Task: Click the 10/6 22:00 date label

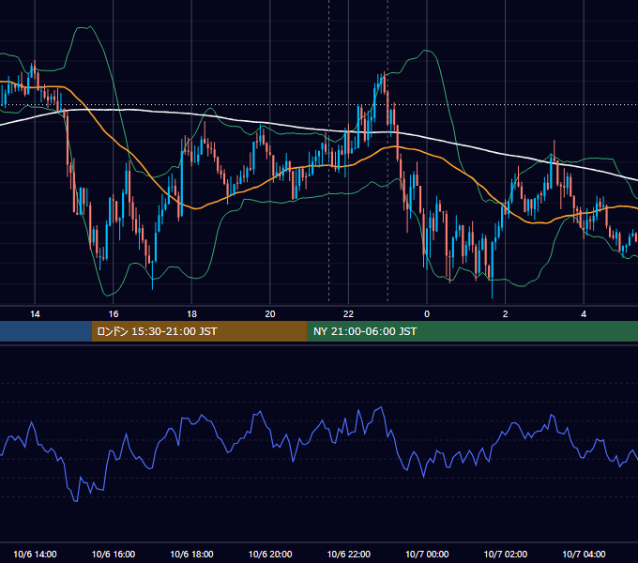Action: click(x=349, y=554)
